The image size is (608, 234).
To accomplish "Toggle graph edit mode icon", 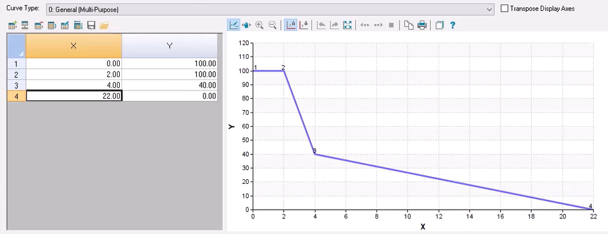I will point(234,25).
